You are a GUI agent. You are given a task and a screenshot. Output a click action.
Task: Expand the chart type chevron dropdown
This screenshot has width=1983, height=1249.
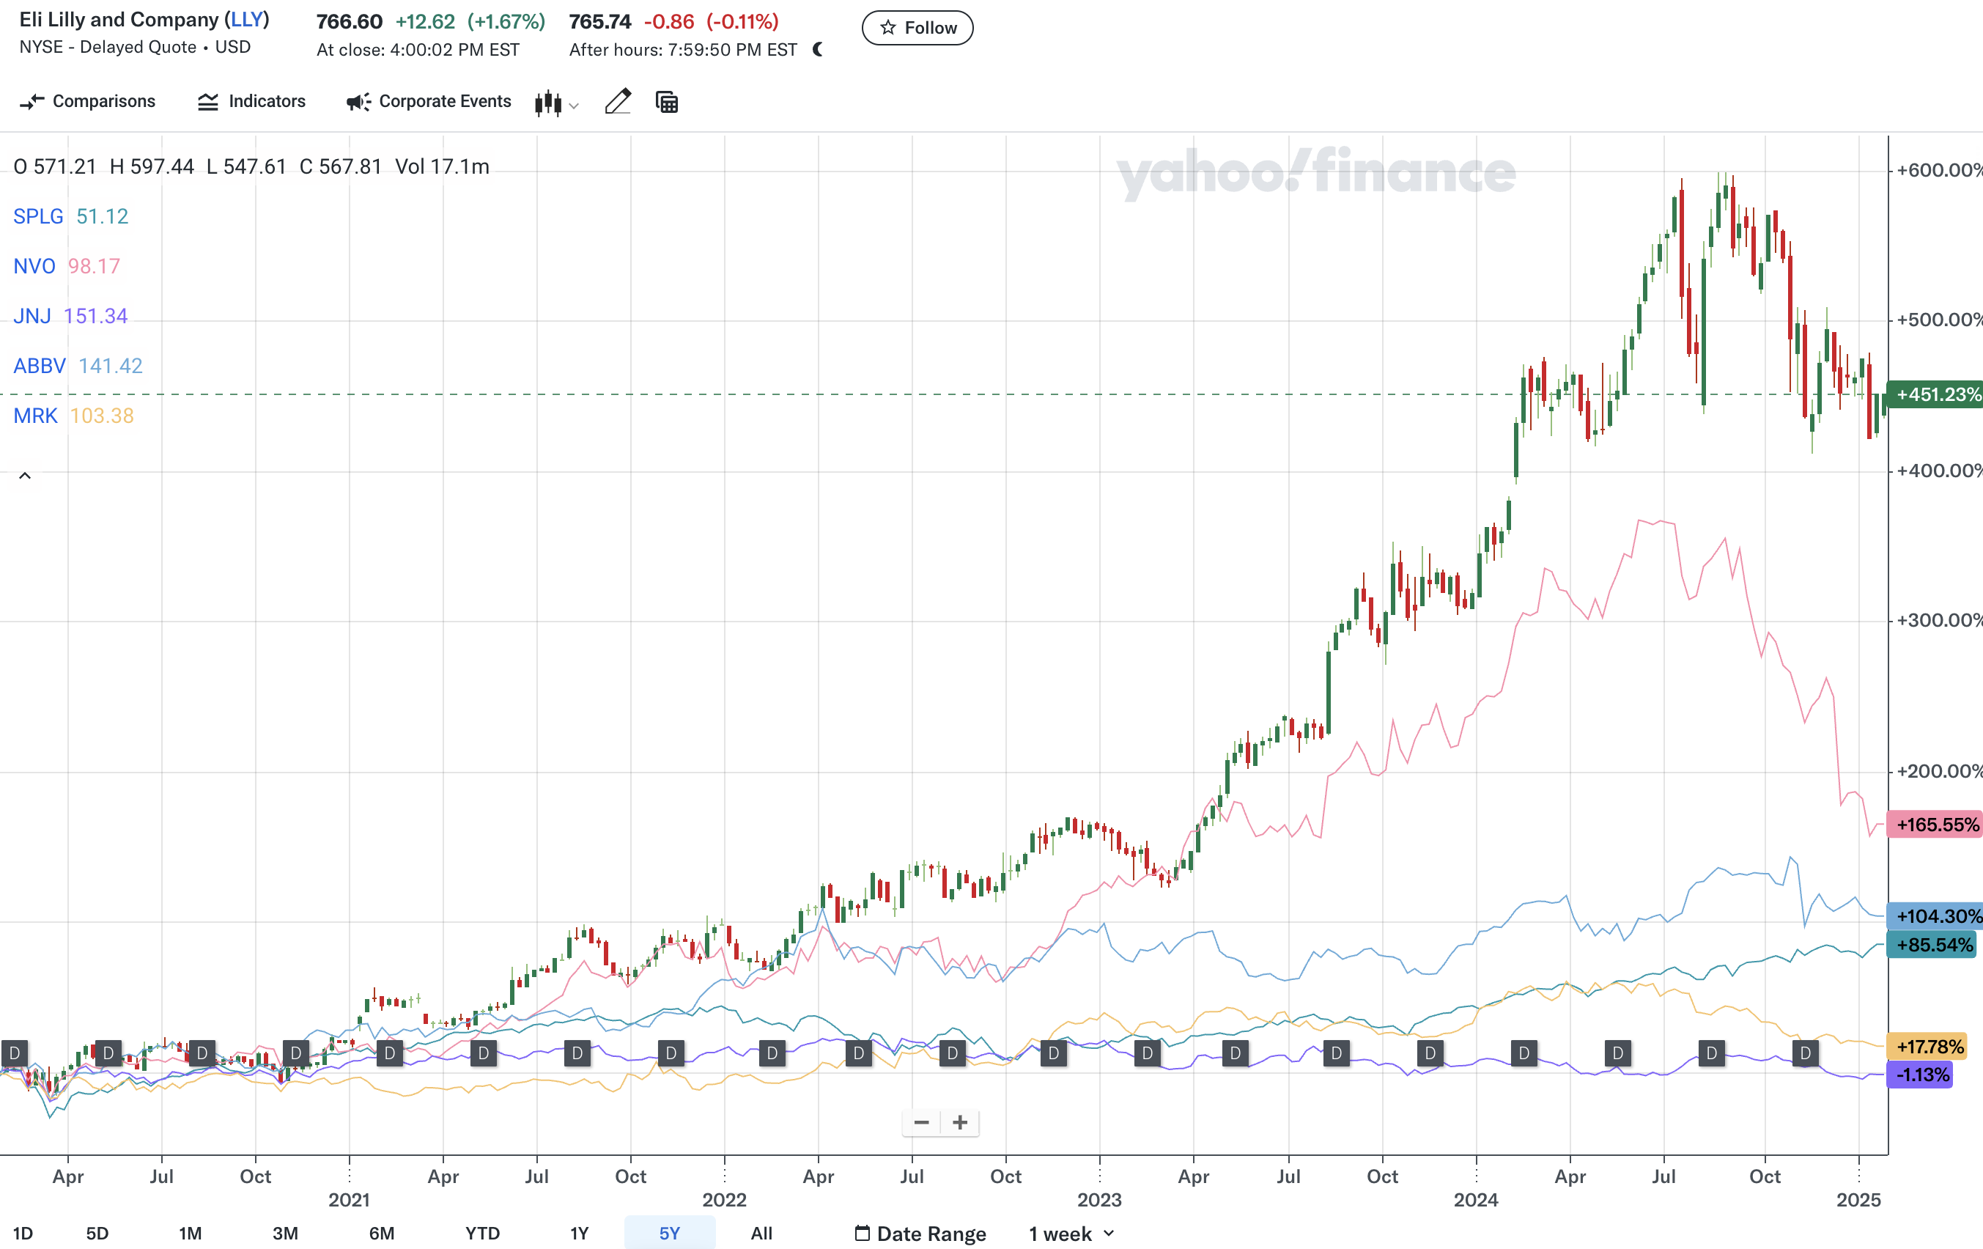(574, 106)
